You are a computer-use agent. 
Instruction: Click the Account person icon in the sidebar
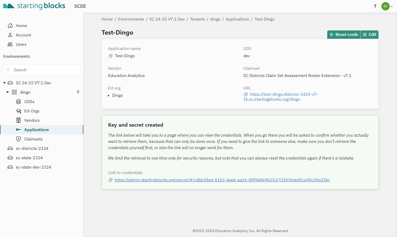click(10, 35)
